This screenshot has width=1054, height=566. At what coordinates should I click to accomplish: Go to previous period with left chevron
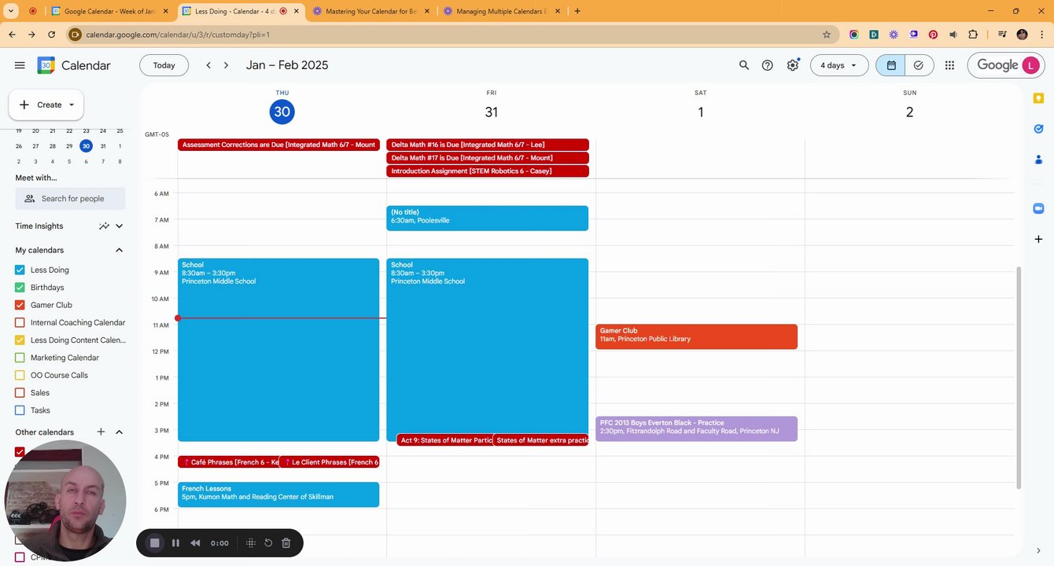click(x=208, y=65)
